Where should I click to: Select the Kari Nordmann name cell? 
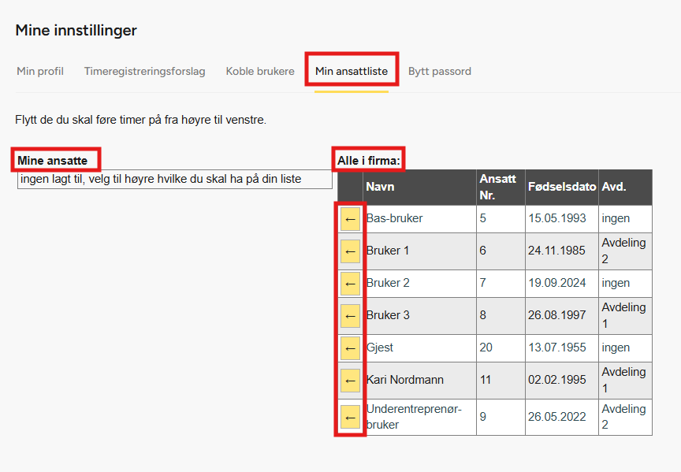[405, 381]
